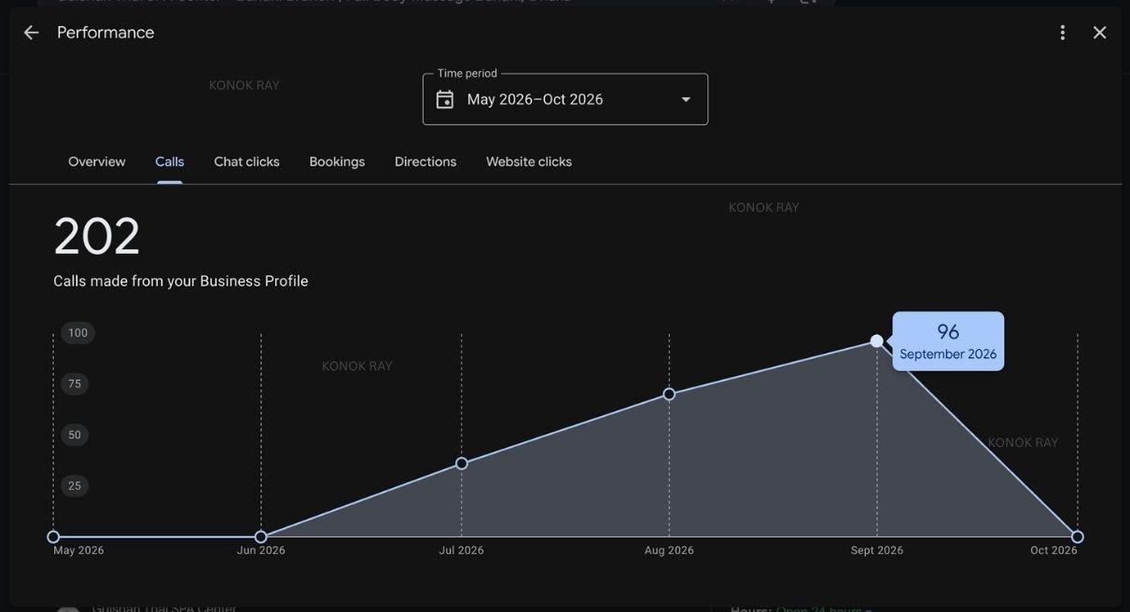This screenshot has width=1130, height=612.
Task: Select the Oct 2026 data point
Action: point(1078,536)
